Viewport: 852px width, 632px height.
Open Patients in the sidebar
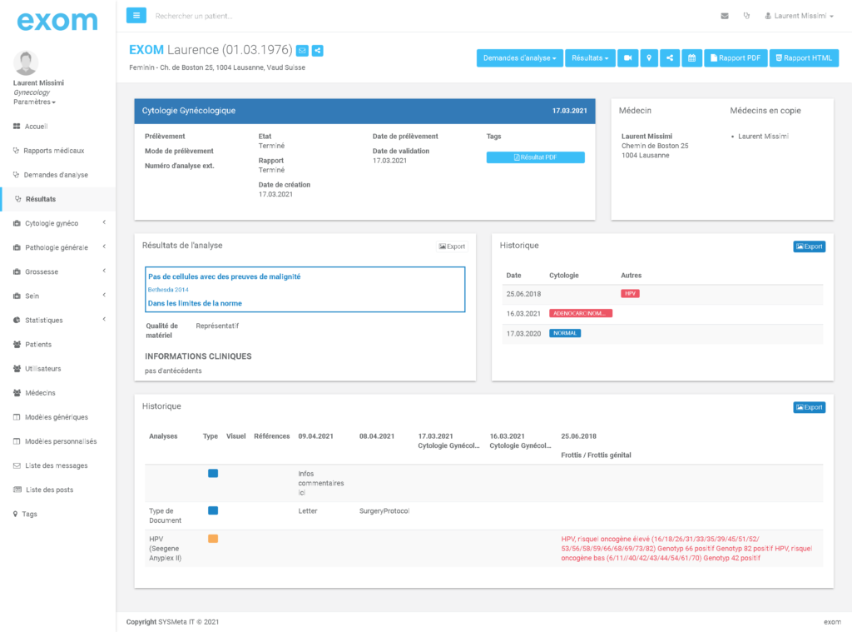(38, 344)
